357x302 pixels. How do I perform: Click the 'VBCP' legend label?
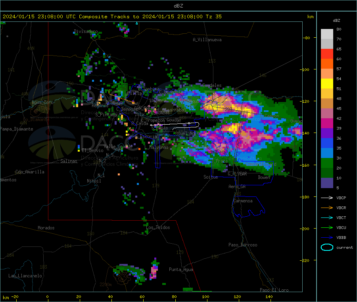click(341, 198)
